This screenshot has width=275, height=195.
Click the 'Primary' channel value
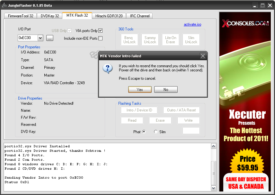[49, 68]
